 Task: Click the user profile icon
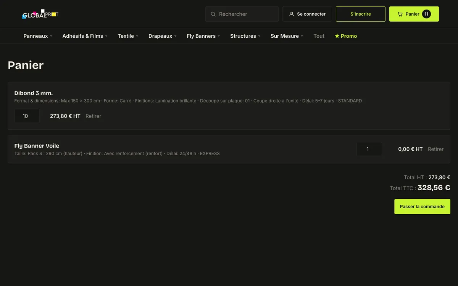tap(292, 14)
